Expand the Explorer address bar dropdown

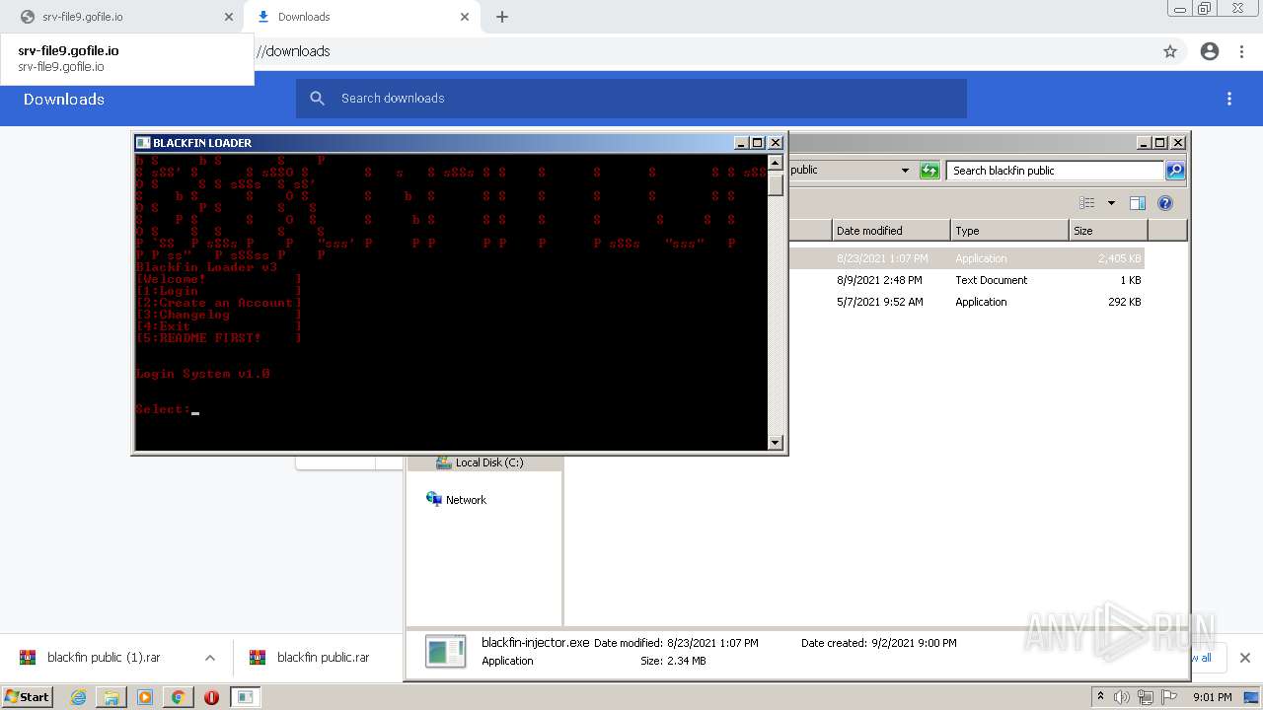(x=905, y=171)
